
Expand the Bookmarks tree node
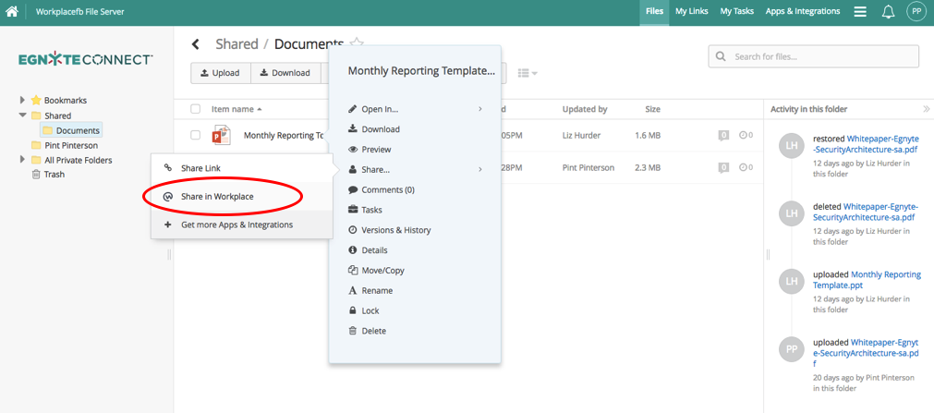[22, 100]
